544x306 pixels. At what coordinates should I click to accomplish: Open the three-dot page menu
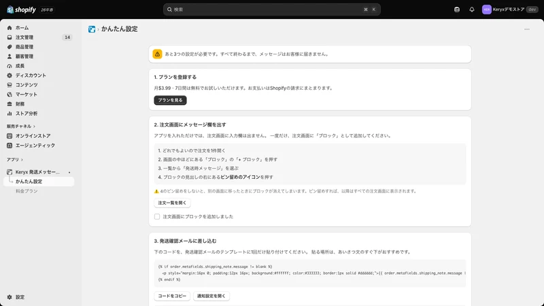[527, 29]
